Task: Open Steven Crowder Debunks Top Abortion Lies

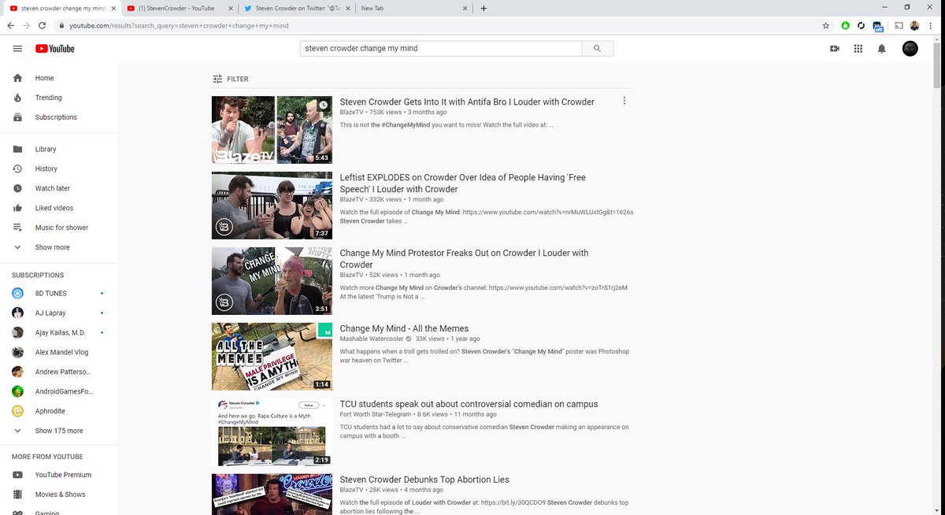Action: tap(424, 480)
